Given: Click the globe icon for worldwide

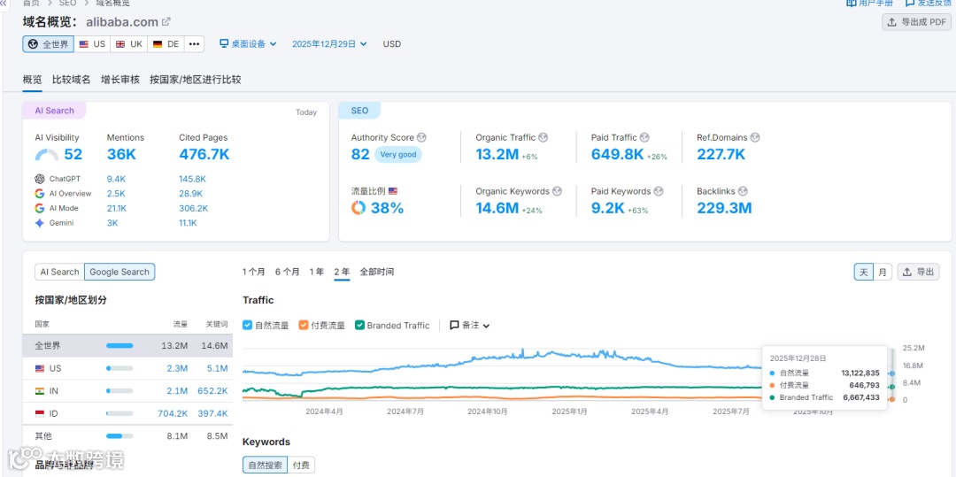Looking at the screenshot, I should 35,44.
